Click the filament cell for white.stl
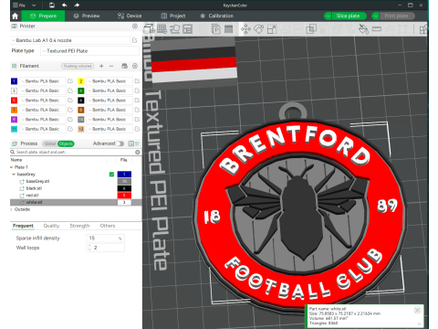The height and width of the screenshot is (329, 438). [124, 202]
